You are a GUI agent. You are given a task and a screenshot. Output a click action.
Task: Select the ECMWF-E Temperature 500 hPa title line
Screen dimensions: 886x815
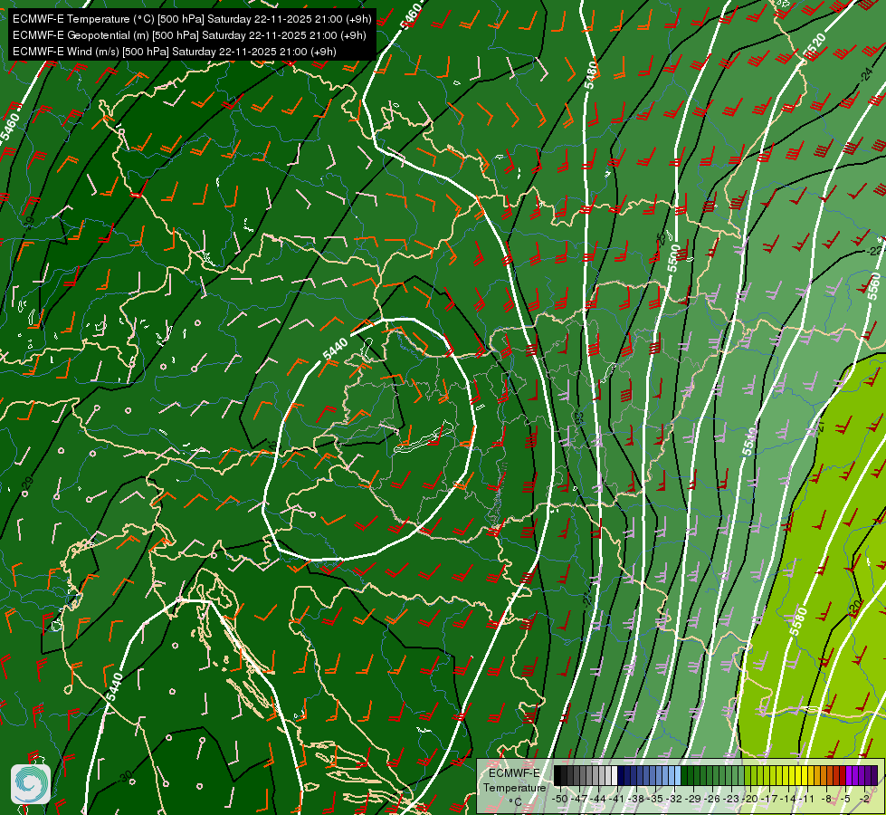tap(192, 19)
